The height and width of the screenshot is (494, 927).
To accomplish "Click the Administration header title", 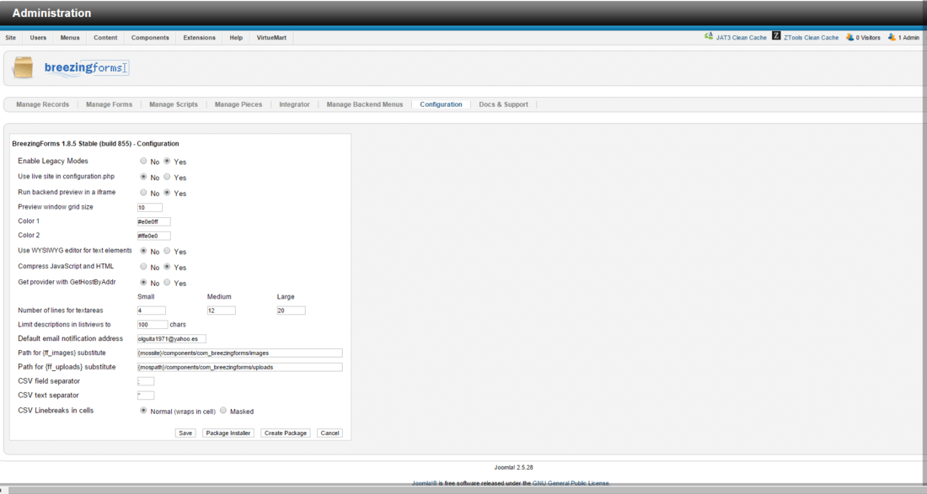I will 51,13.
